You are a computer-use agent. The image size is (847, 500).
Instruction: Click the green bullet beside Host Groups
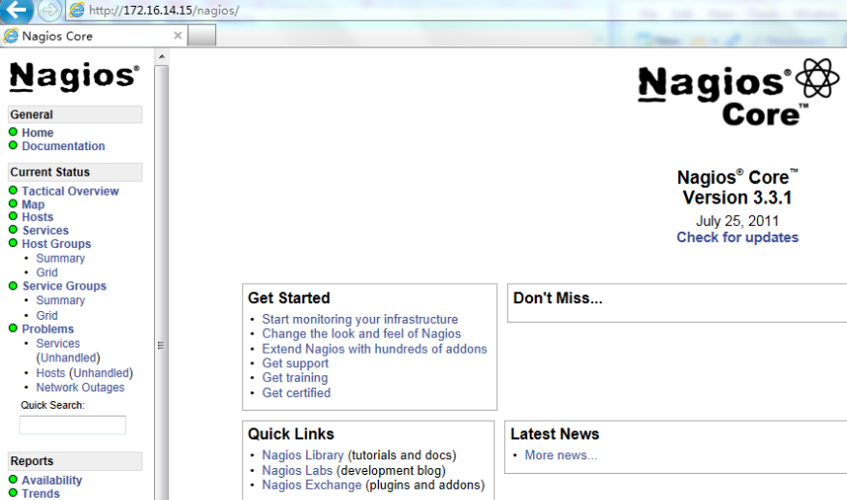(14, 243)
